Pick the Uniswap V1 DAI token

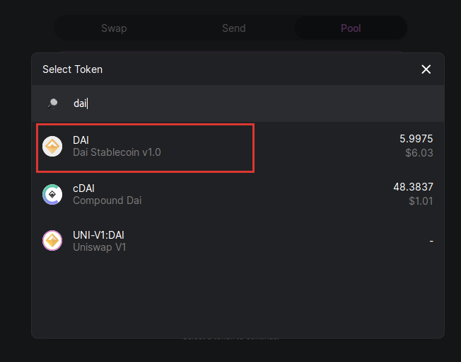tap(238, 241)
